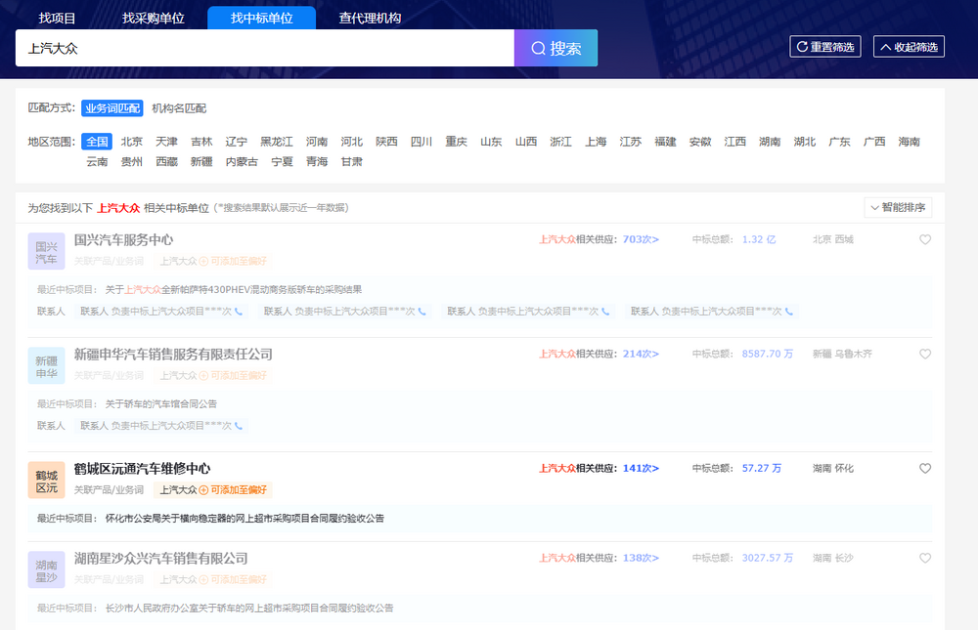Add 上汽大众 to preferences for 国兴汽车

click(233, 261)
